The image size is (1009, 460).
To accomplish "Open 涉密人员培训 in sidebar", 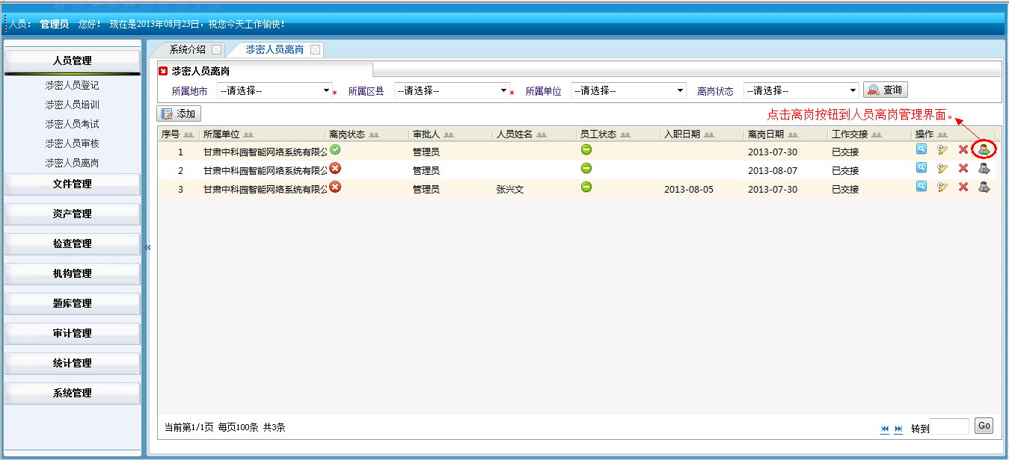I will click(x=72, y=105).
